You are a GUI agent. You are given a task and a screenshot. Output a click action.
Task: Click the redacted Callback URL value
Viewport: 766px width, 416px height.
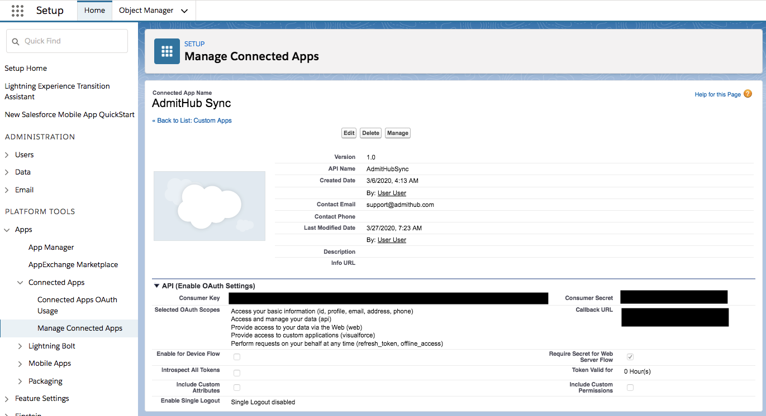tap(675, 317)
